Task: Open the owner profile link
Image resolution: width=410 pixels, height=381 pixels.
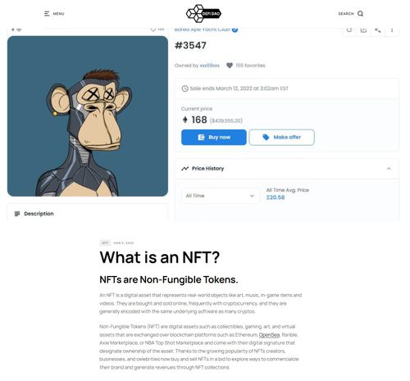Action: (x=210, y=66)
